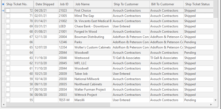
Task: Sort by Ship Ticket Status column header
Action: coord(198,4)
